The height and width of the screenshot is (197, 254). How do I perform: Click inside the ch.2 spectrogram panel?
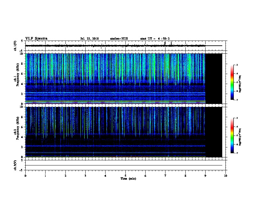tap(124, 132)
